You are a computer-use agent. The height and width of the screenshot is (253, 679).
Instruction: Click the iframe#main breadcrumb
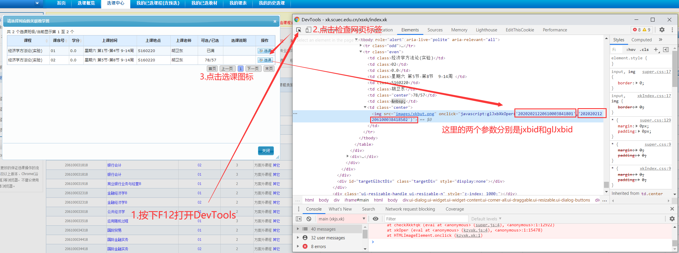pyautogui.click(x=357, y=200)
